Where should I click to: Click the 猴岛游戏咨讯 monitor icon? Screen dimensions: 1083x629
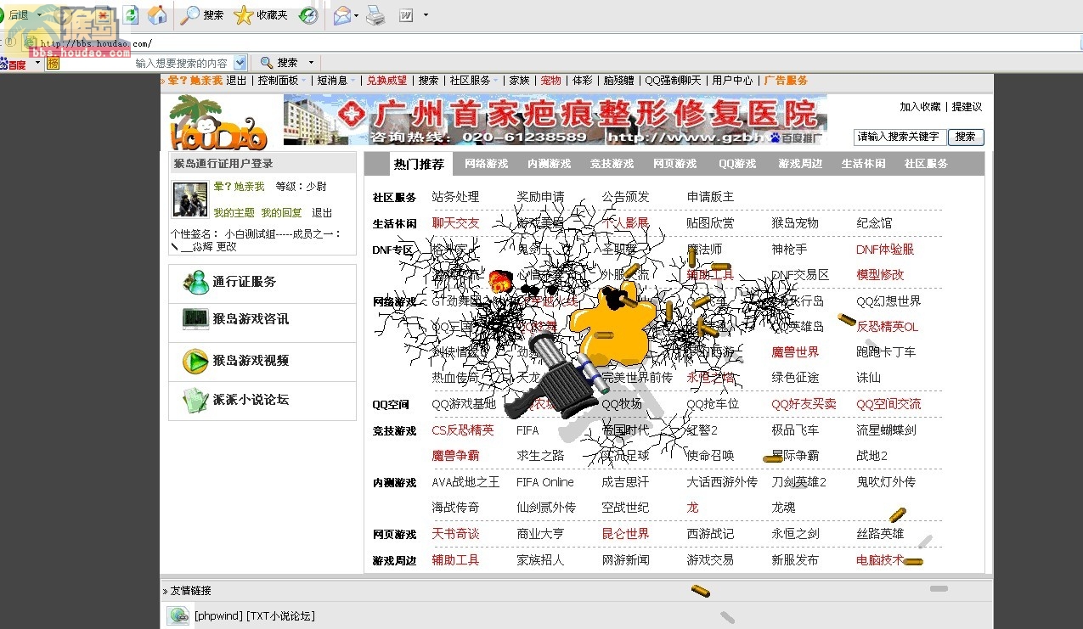click(x=195, y=319)
